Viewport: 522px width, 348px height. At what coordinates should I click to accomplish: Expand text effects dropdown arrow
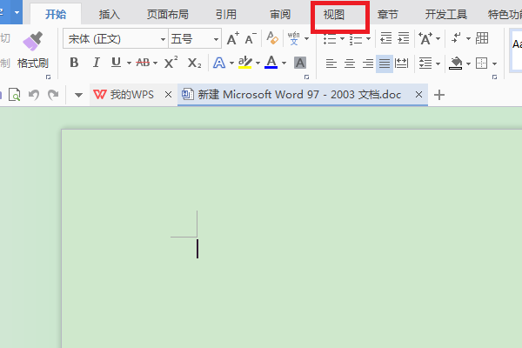coord(231,63)
